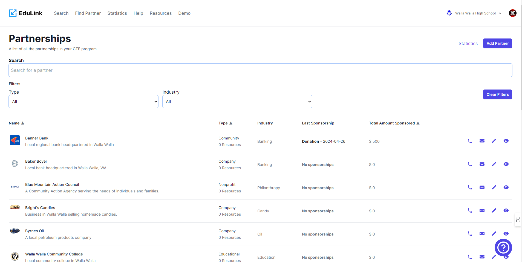Go to Resources in the top menu
This screenshot has width=522, height=262.
[160, 13]
